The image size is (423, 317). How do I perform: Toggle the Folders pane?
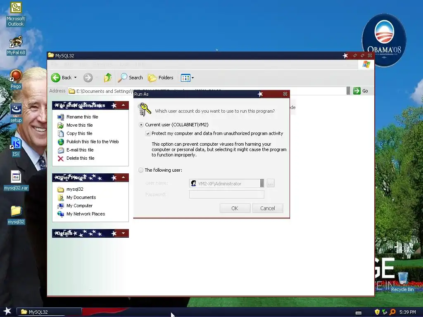pyautogui.click(x=161, y=78)
